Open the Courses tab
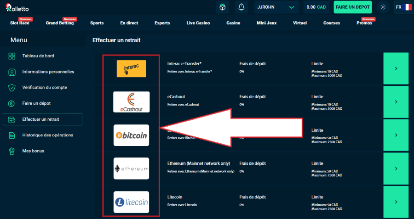The width and height of the screenshot is (414, 219). click(332, 23)
